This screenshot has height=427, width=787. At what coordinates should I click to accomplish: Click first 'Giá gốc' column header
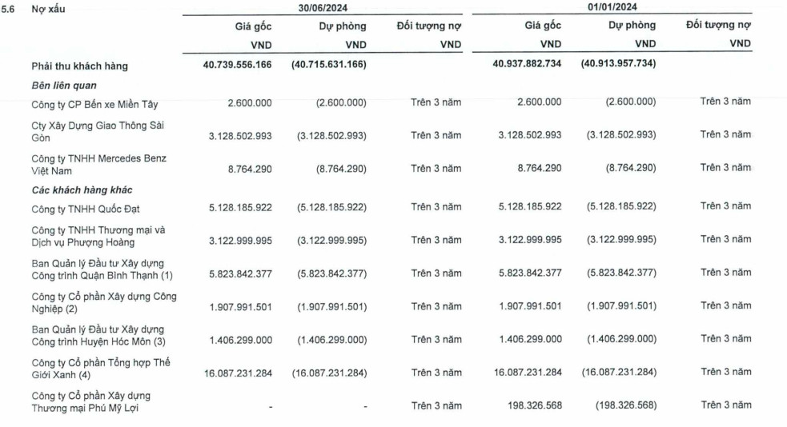coord(254,26)
